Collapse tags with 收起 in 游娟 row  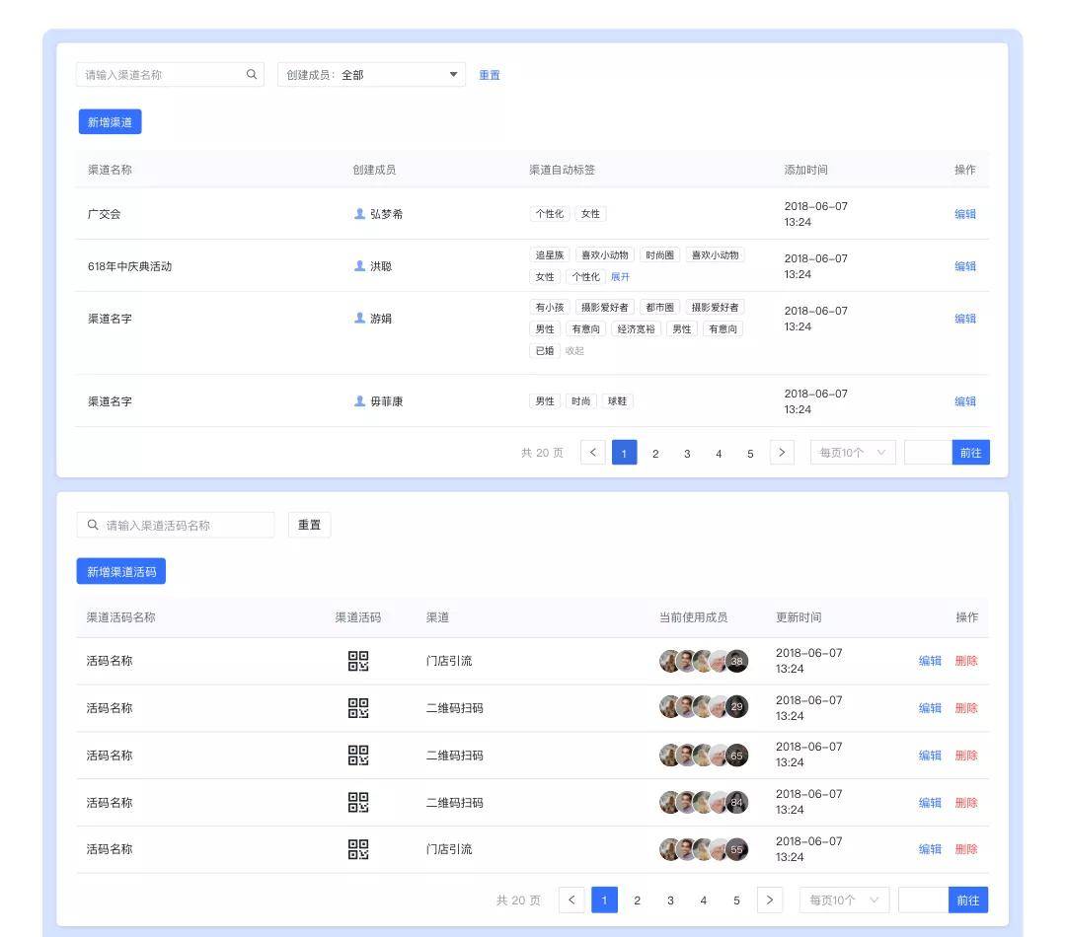point(574,350)
